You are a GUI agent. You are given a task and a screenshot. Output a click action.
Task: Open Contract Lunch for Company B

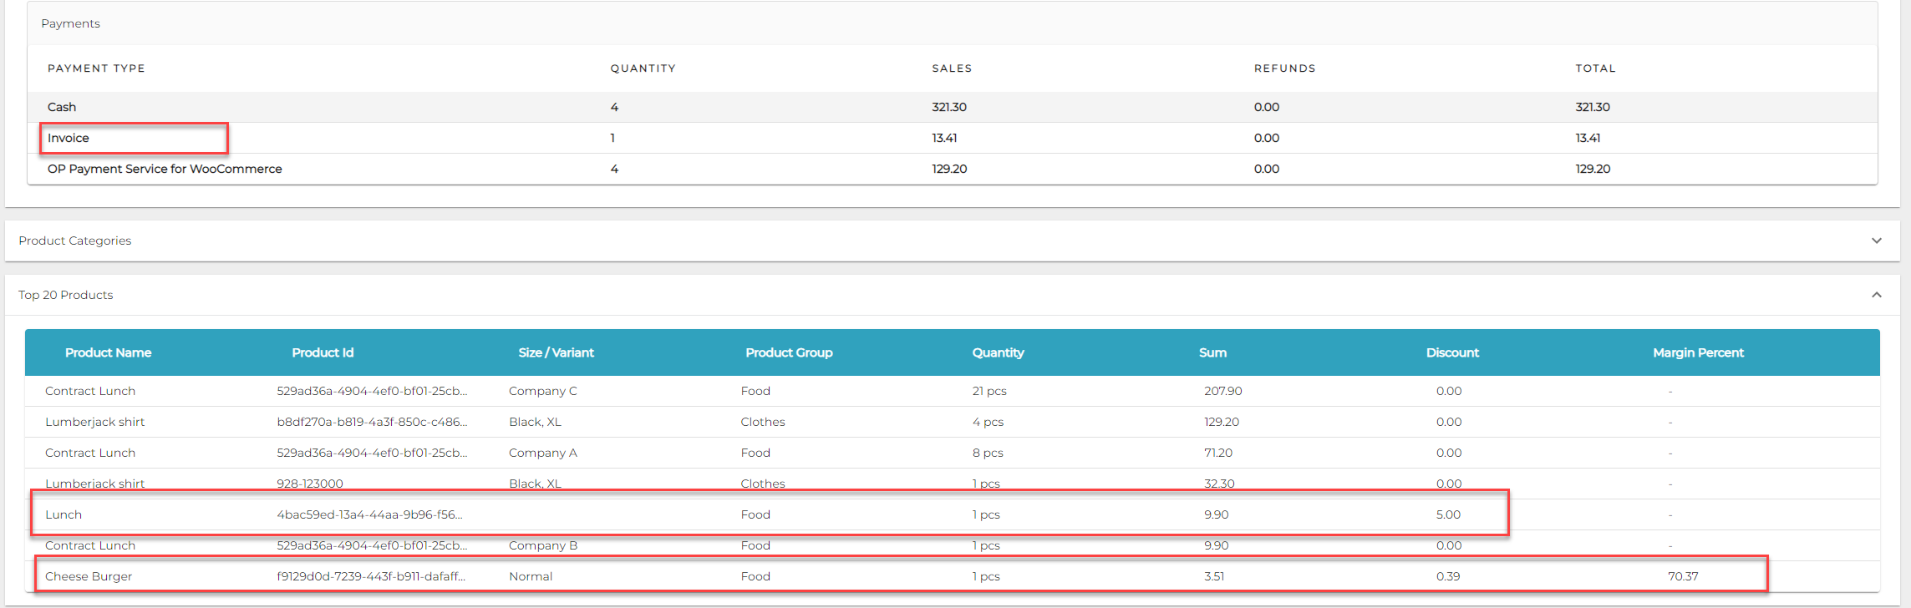90,545
